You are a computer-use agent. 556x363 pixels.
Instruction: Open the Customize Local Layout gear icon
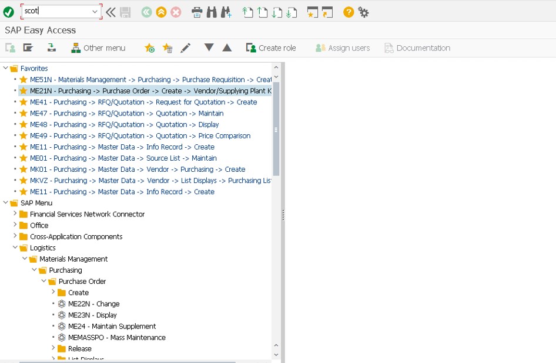click(x=363, y=12)
